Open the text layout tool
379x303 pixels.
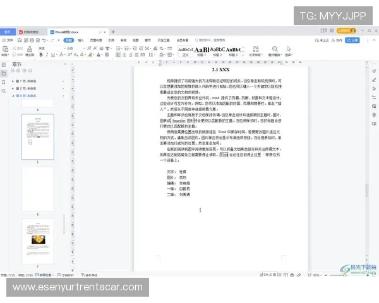click(x=255, y=51)
